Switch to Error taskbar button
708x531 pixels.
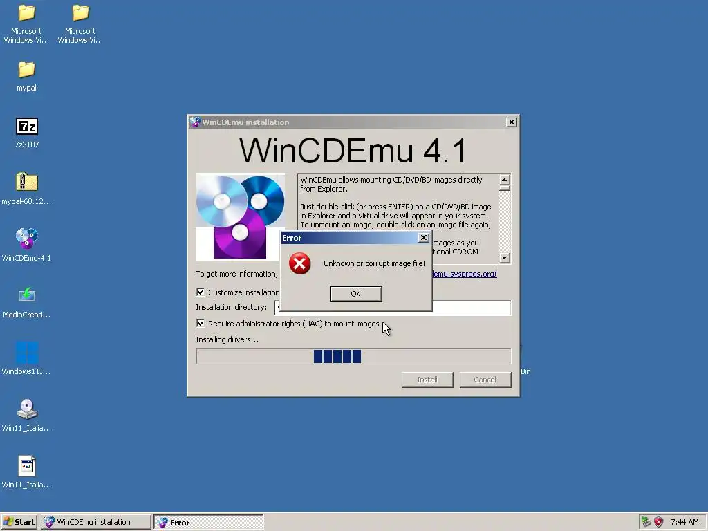pyautogui.click(x=209, y=522)
